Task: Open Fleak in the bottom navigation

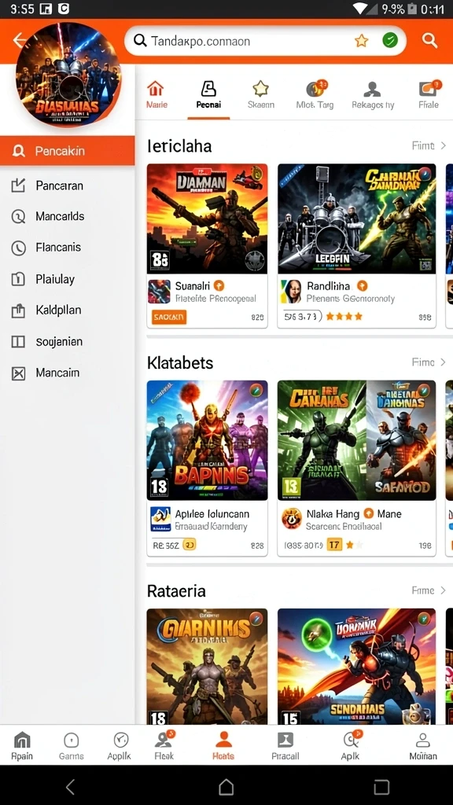Action: pyautogui.click(x=164, y=746)
